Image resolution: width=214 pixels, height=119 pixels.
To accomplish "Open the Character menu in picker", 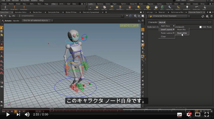I will click(153, 22).
